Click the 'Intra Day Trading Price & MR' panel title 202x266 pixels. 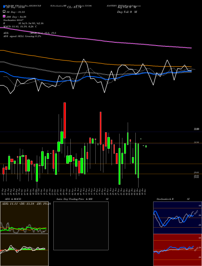click(74, 199)
